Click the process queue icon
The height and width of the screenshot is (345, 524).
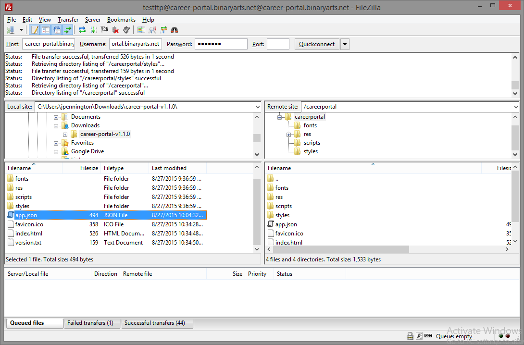coord(94,30)
